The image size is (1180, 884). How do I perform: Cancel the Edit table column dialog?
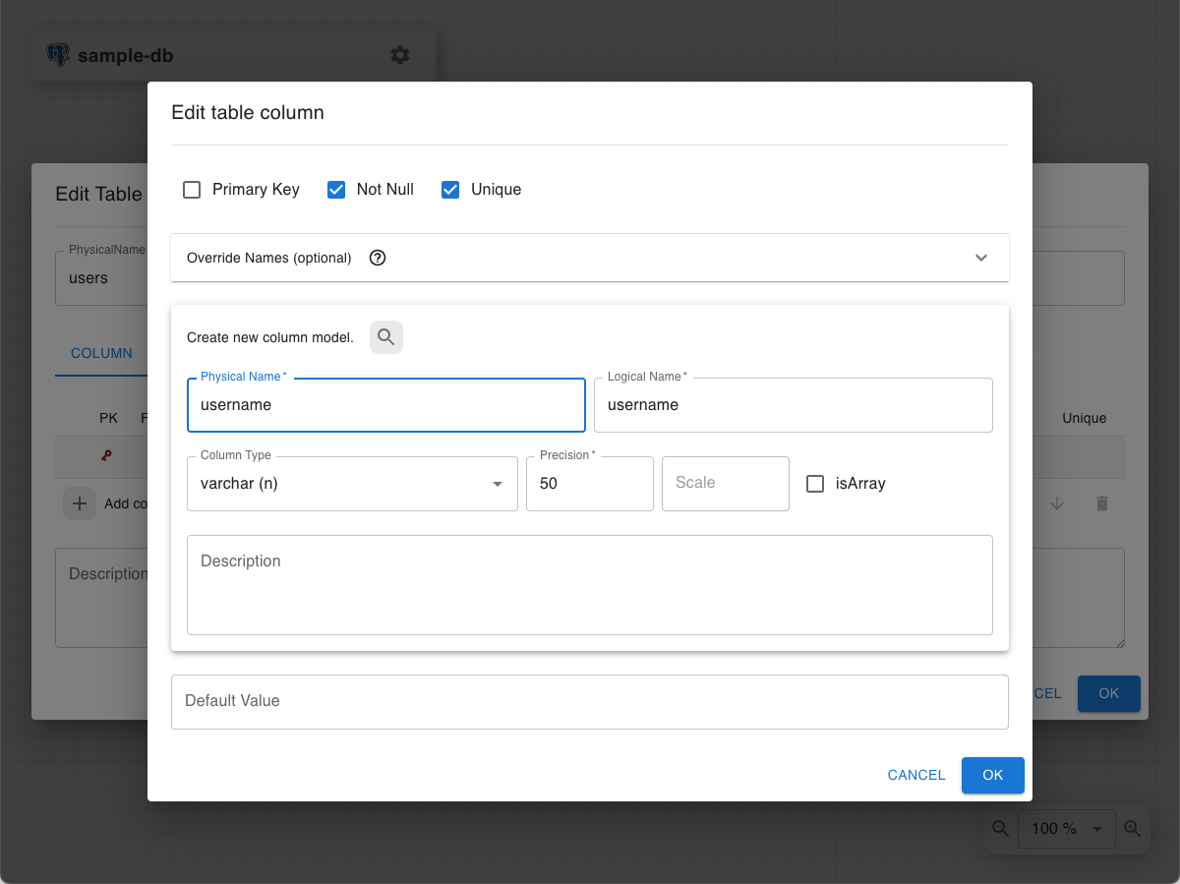(x=916, y=775)
